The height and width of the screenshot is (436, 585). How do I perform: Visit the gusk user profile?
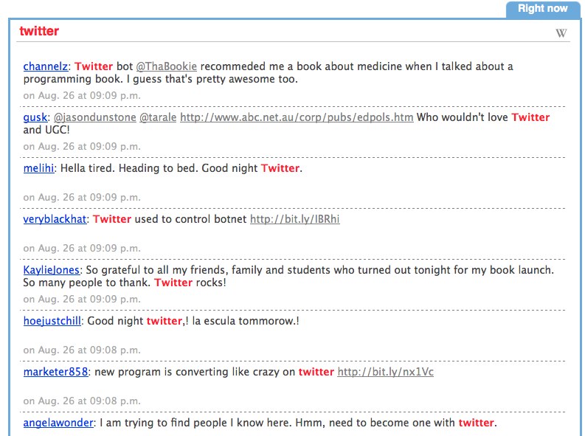[35, 117]
